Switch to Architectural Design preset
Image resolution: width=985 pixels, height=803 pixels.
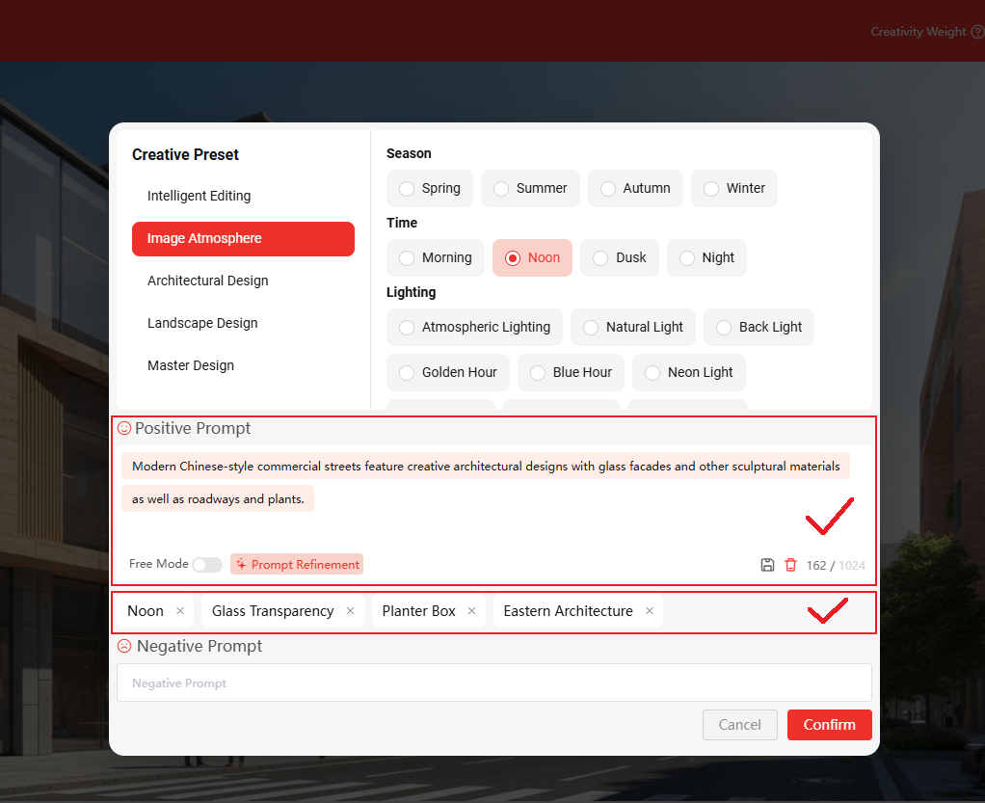pos(207,281)
